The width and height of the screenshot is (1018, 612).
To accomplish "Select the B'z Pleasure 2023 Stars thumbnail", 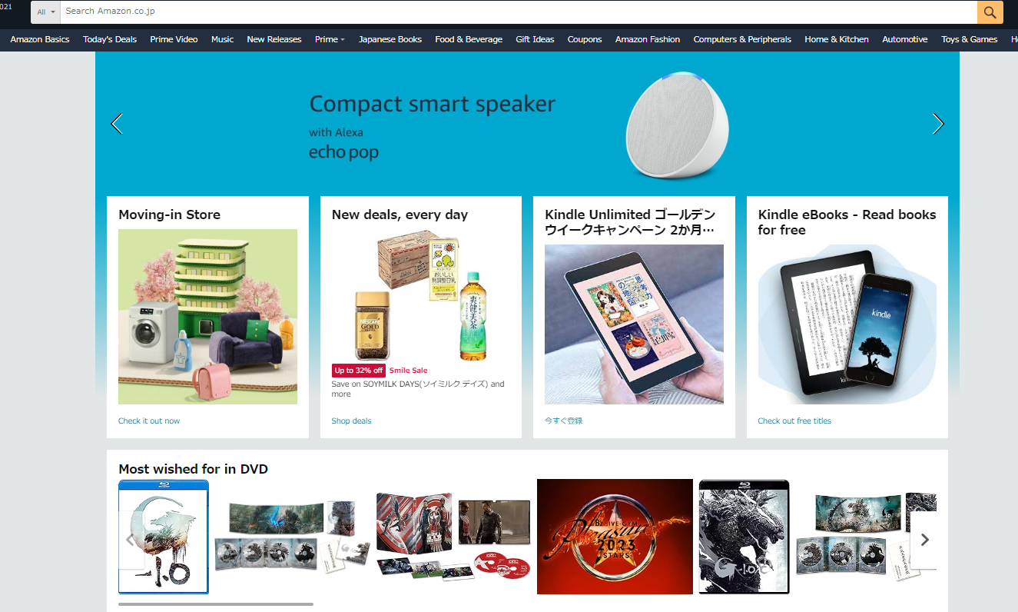I will [615, 537].
